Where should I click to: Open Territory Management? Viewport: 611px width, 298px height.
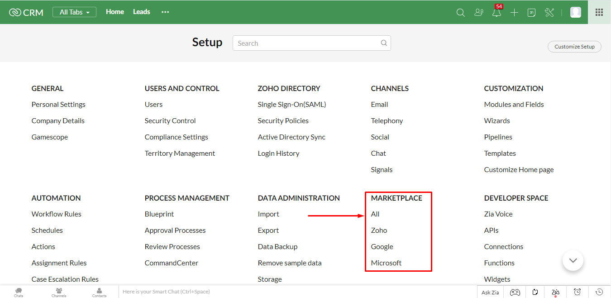click(x=180, y=154)
